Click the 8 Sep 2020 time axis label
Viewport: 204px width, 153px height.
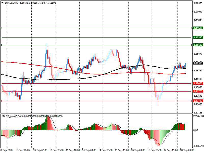(x=7, y=150)
